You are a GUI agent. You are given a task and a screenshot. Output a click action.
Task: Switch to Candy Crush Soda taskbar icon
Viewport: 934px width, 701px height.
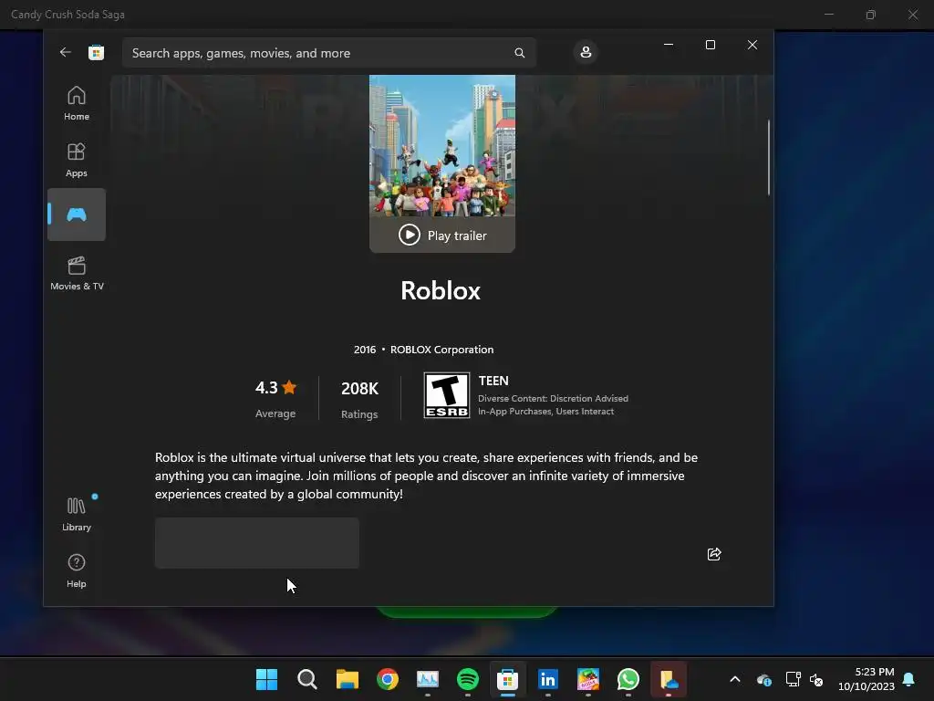588,679
